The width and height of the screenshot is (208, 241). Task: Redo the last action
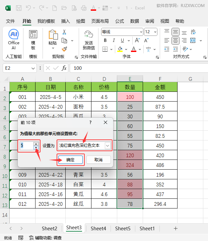coord(42,8)
